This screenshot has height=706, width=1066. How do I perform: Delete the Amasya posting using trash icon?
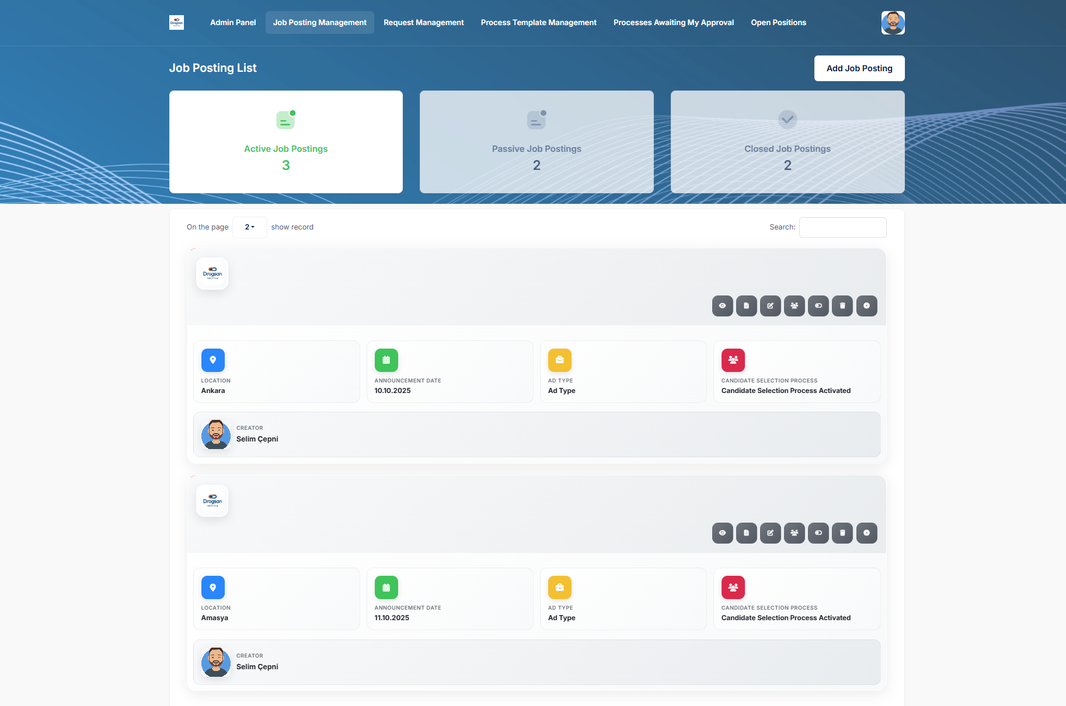(x=842, y=533)
